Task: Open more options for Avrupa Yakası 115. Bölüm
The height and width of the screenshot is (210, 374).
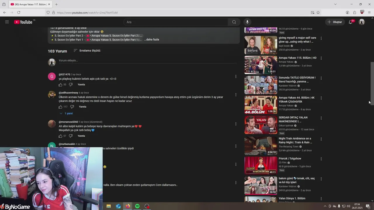Action: click(321, 58)
